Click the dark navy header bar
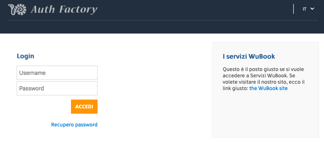 (x=162, y=17)
